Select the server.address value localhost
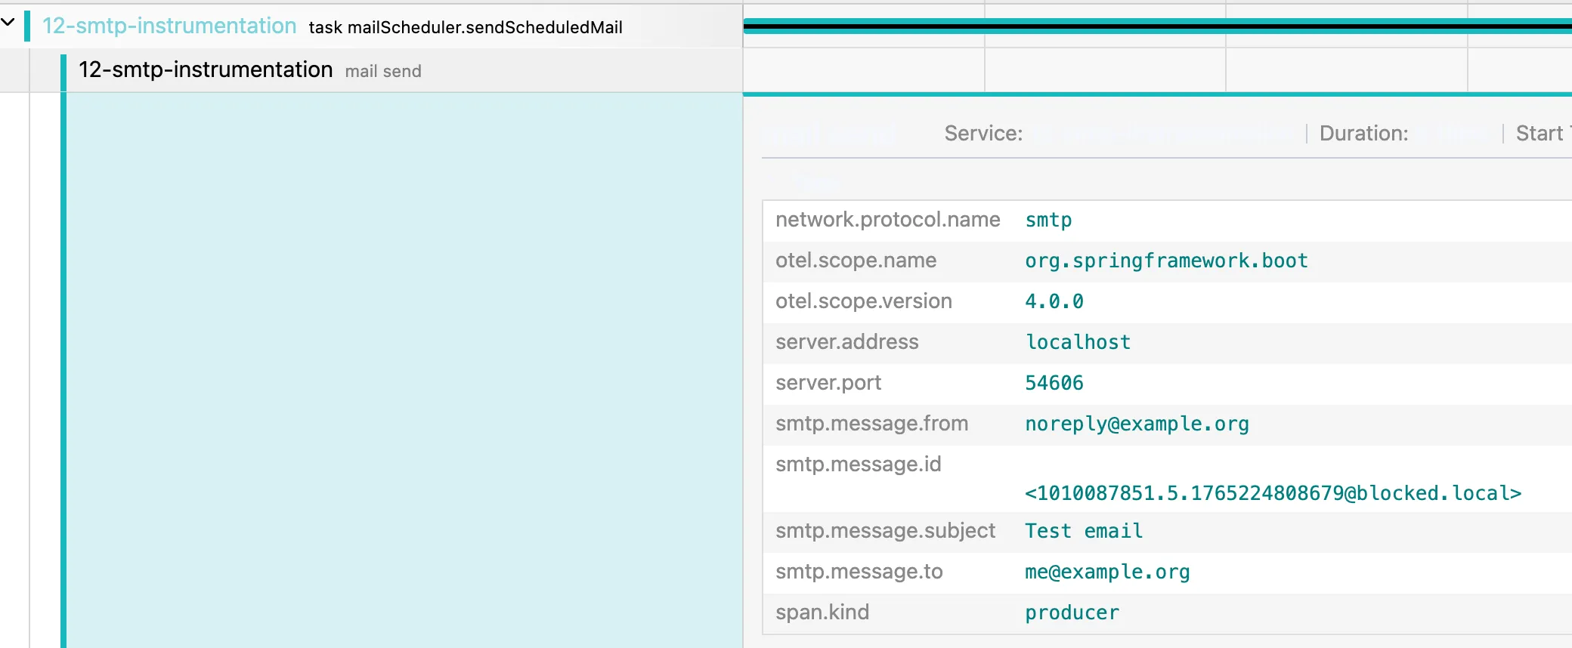The height and width of the screenshot is (648, 1572). 1077,342
